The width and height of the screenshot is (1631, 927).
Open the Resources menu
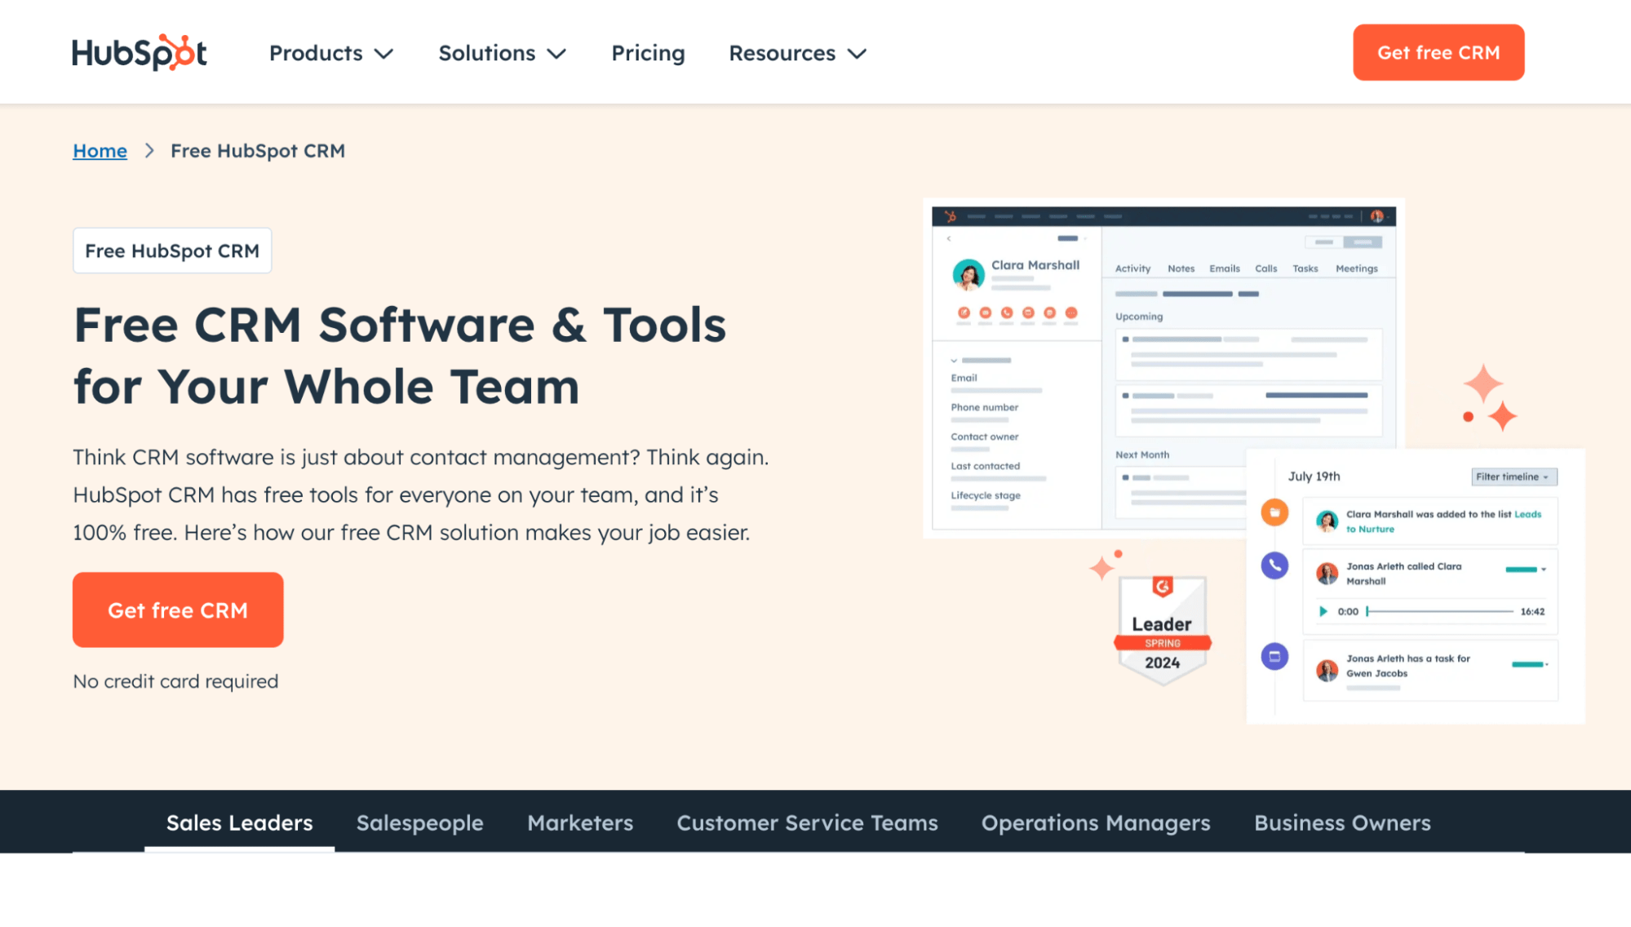point(795,52)
